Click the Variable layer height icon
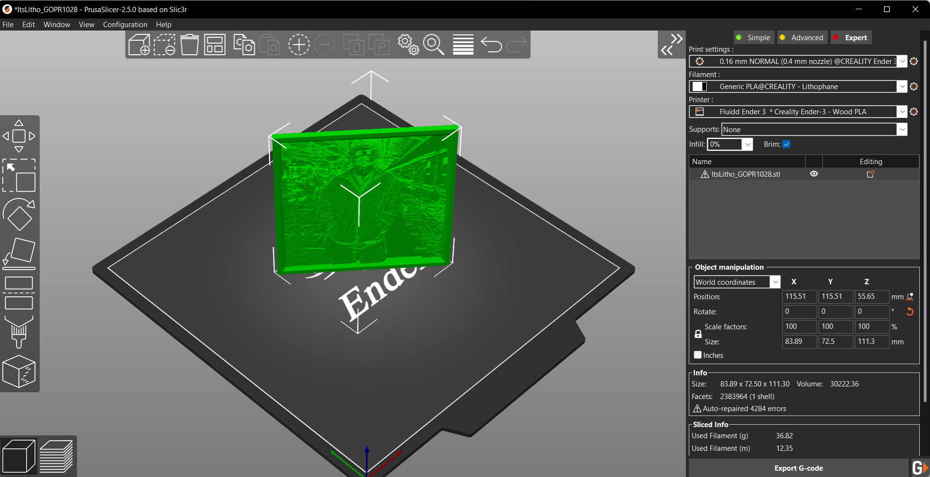The height and width of the screenshot is (477, 930). click(463, 45)
